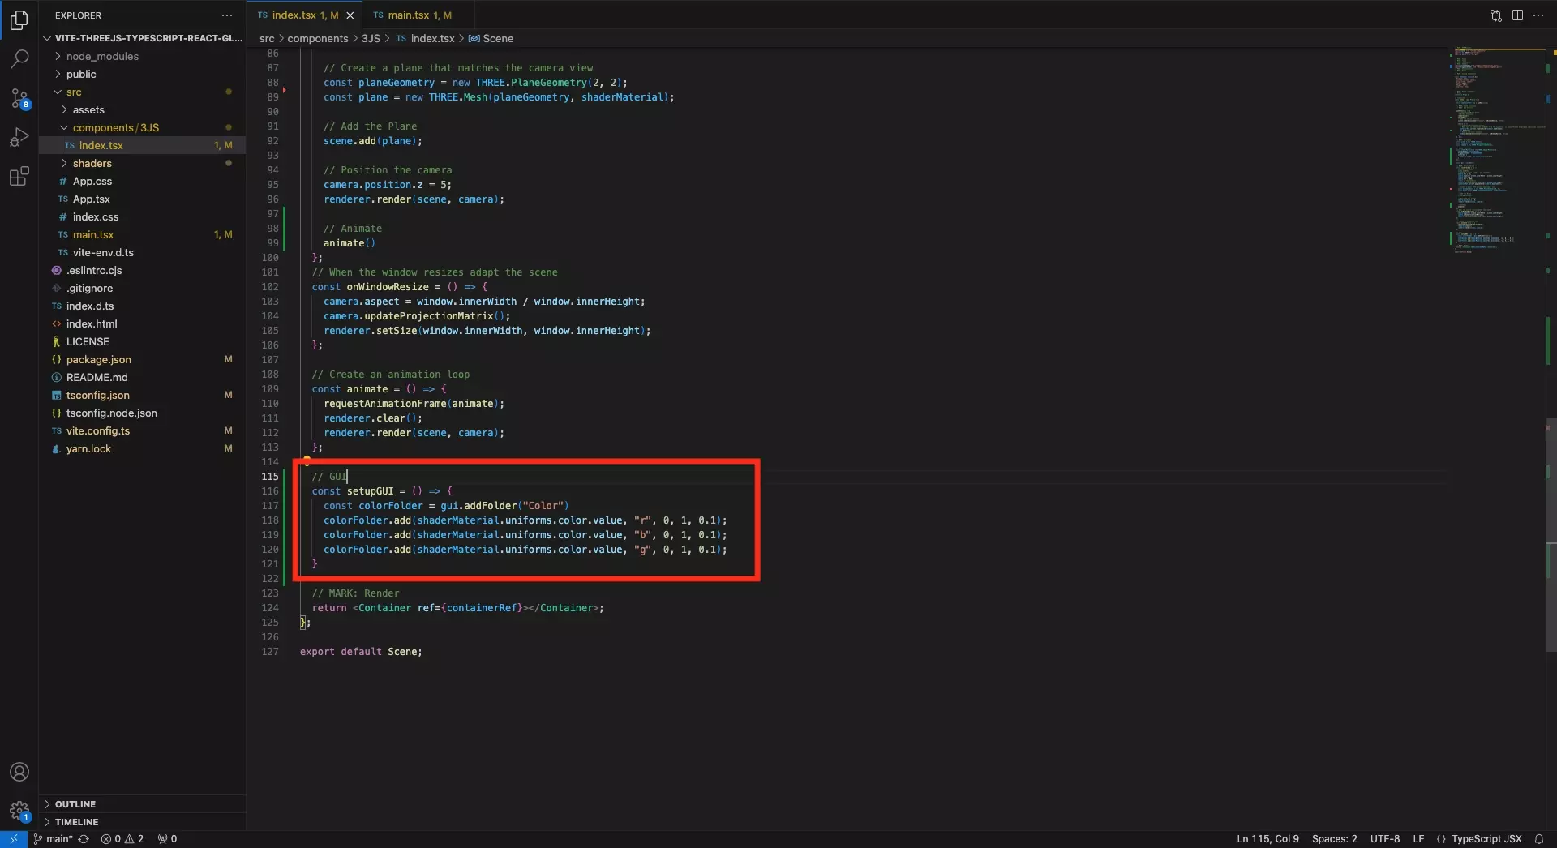Open Source Control view with 8 changes
This screenshot has height=848, width=1557.
(x=19, y=98)
